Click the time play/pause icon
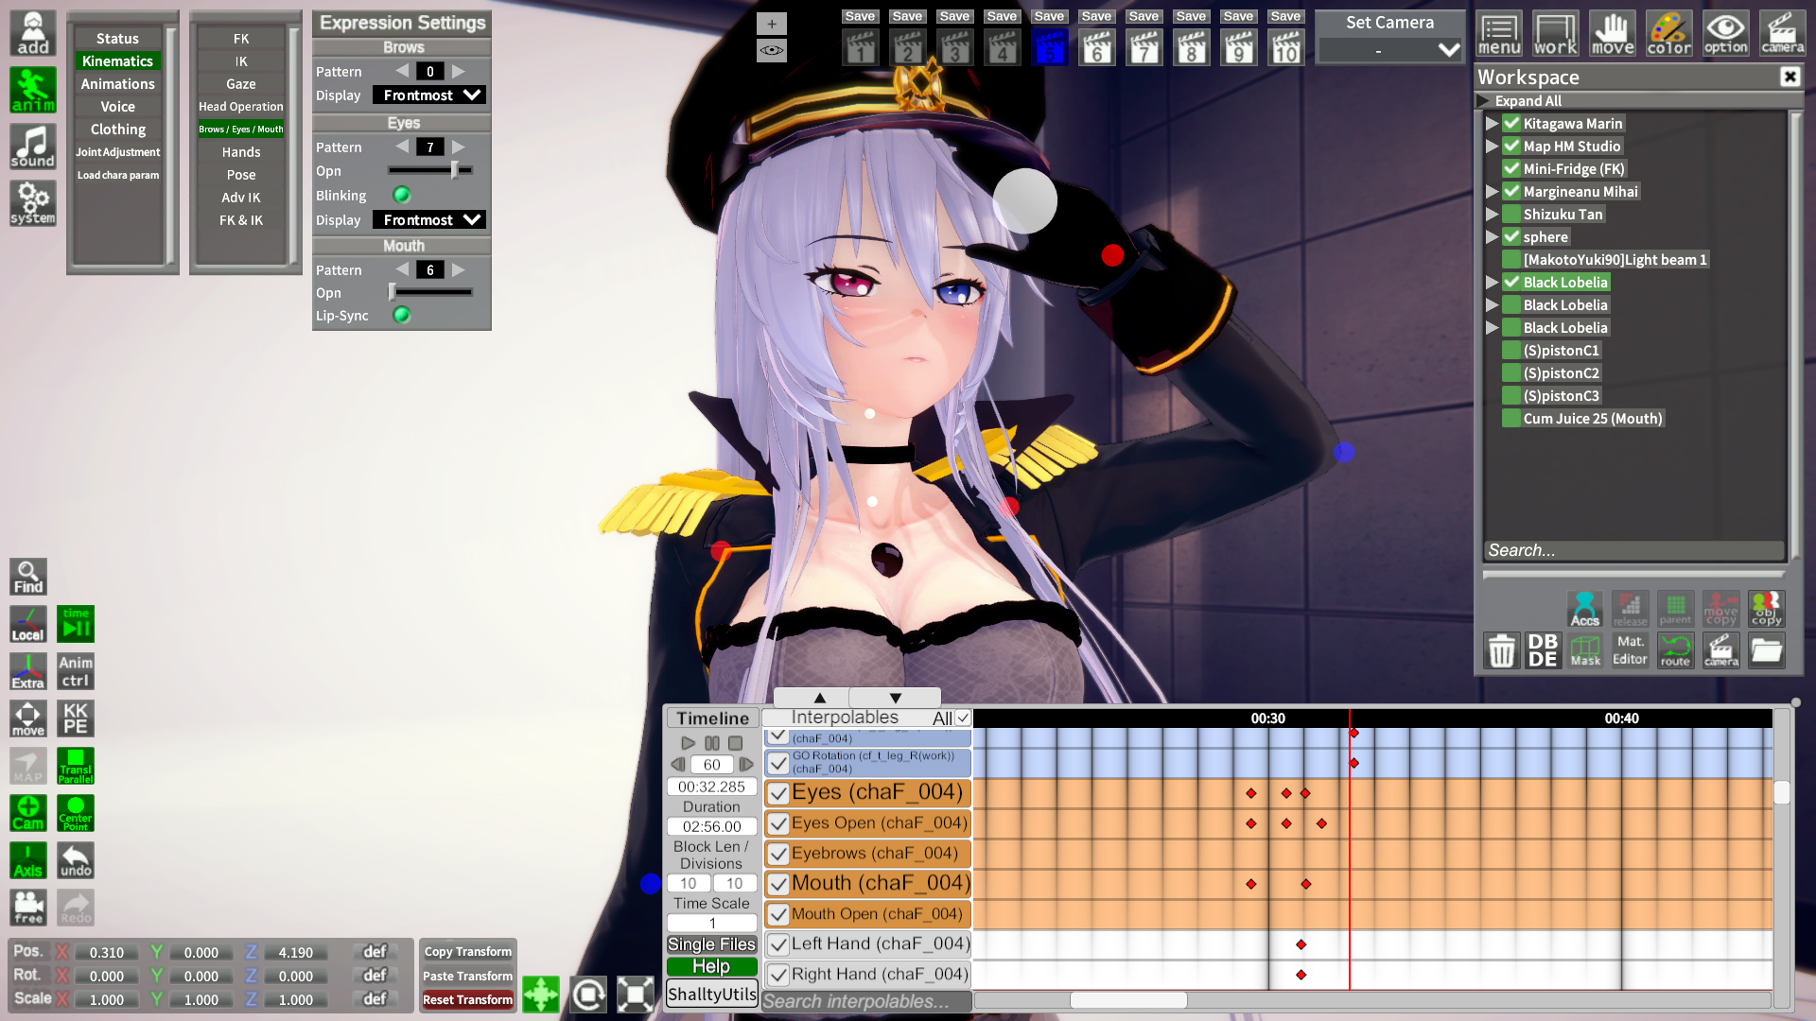1816x1021 pixels. [76, 624]
